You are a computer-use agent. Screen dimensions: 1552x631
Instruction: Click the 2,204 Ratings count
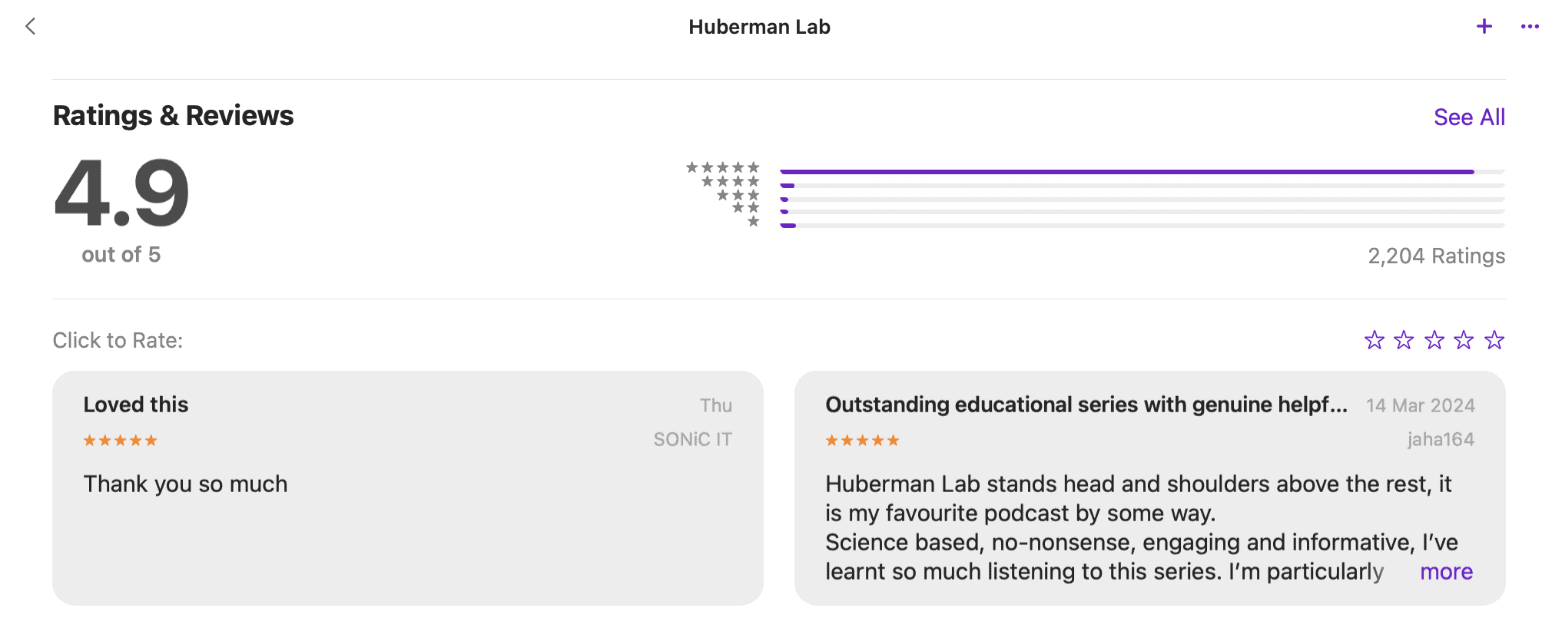point(1435,256)
